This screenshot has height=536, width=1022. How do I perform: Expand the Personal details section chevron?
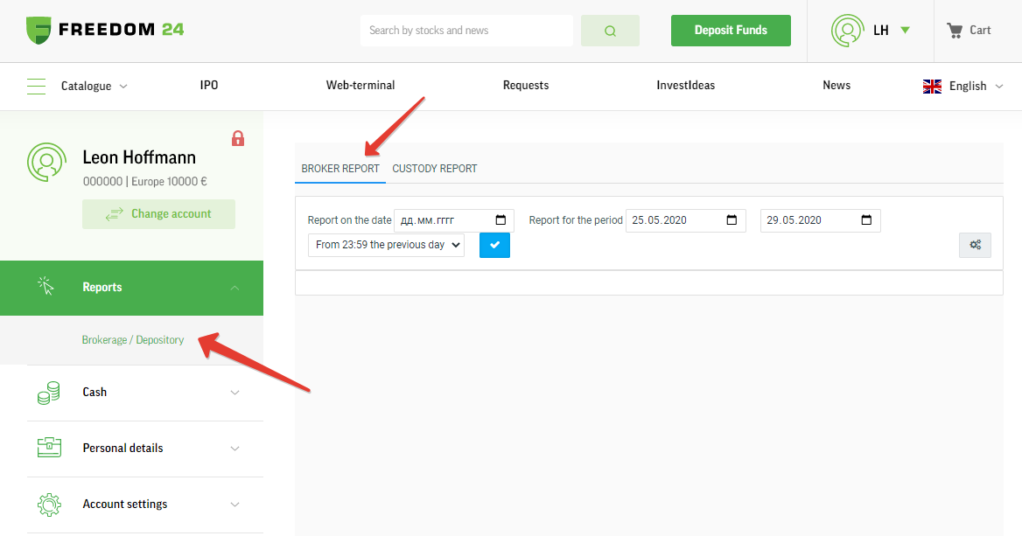click(x=234, y=449)
